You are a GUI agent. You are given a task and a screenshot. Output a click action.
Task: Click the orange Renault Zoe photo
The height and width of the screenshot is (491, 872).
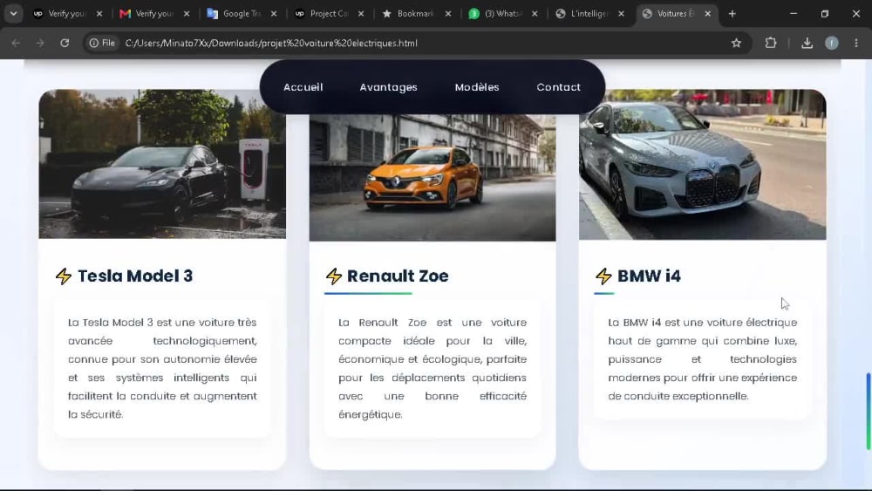pos(433,177)
